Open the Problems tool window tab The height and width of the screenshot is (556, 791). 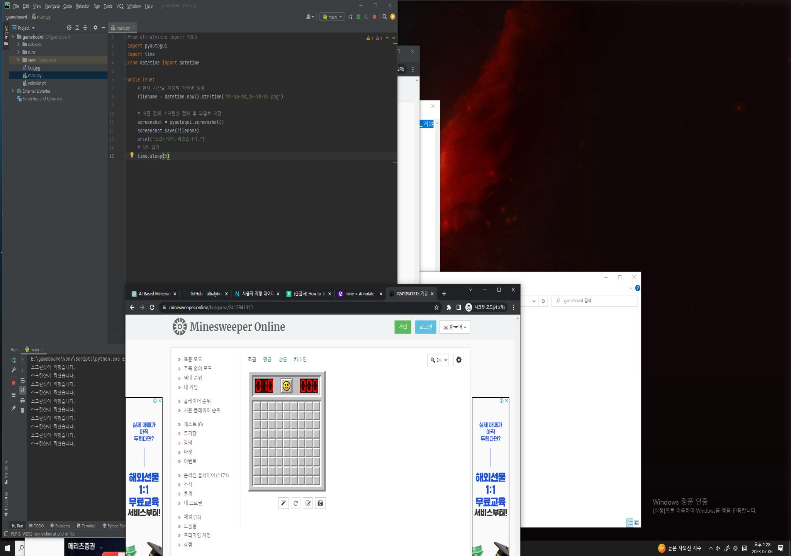tap(60, 526)
